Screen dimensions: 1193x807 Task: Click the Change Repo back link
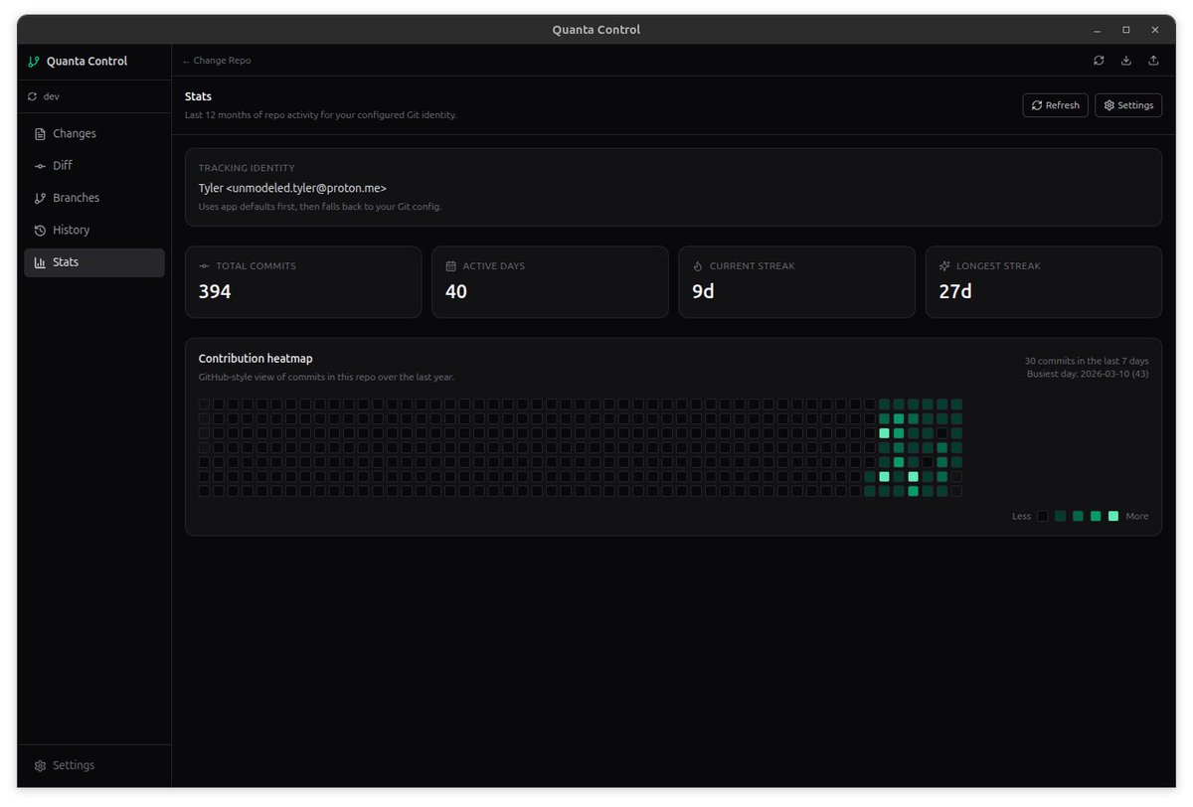point(217,61)
